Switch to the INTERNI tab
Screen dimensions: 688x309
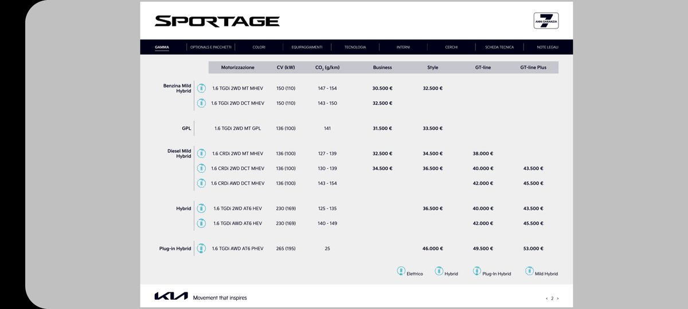point(403,47)
